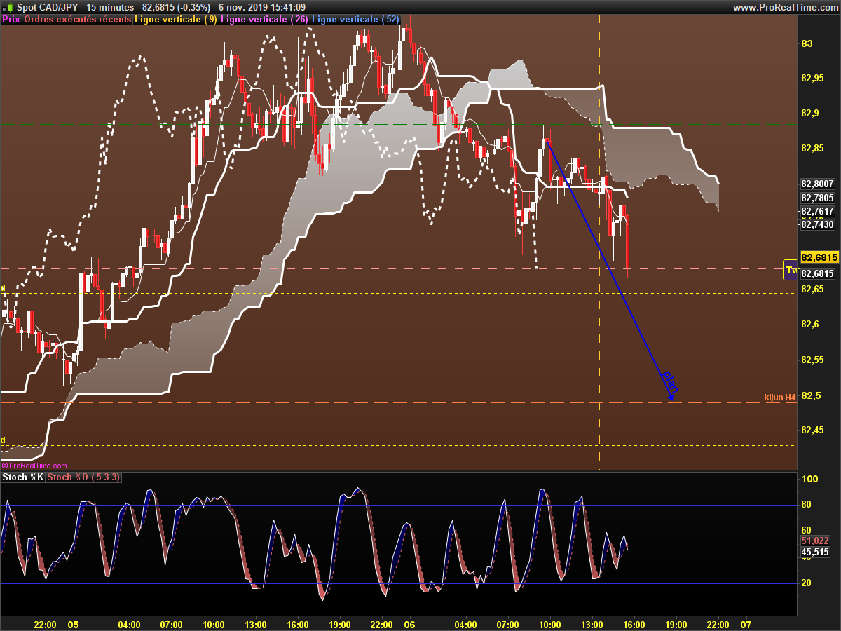
Task: Click the candlestick chart icon beside Spot CAD/JPY
Action: (x=8, y=7)
